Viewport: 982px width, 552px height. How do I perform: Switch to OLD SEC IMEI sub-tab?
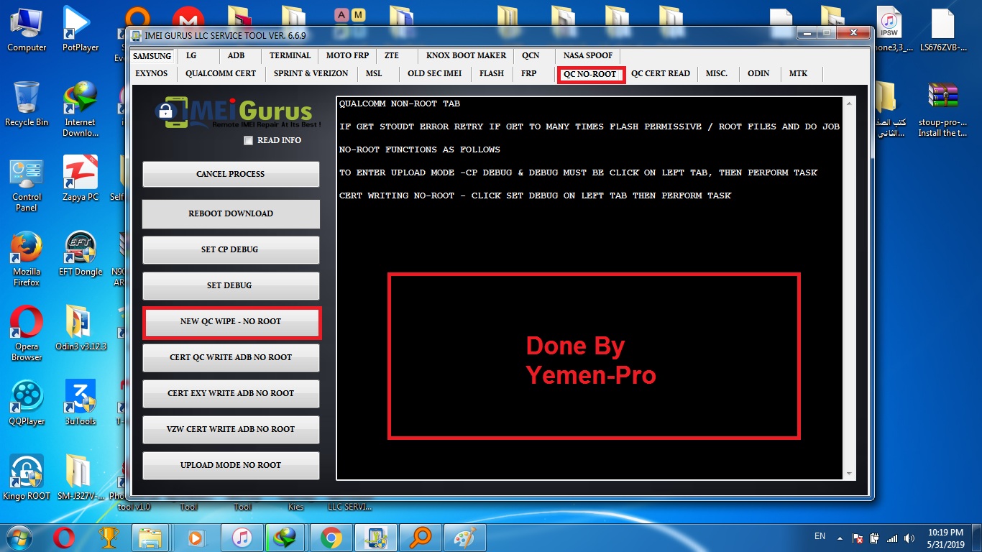434,73
